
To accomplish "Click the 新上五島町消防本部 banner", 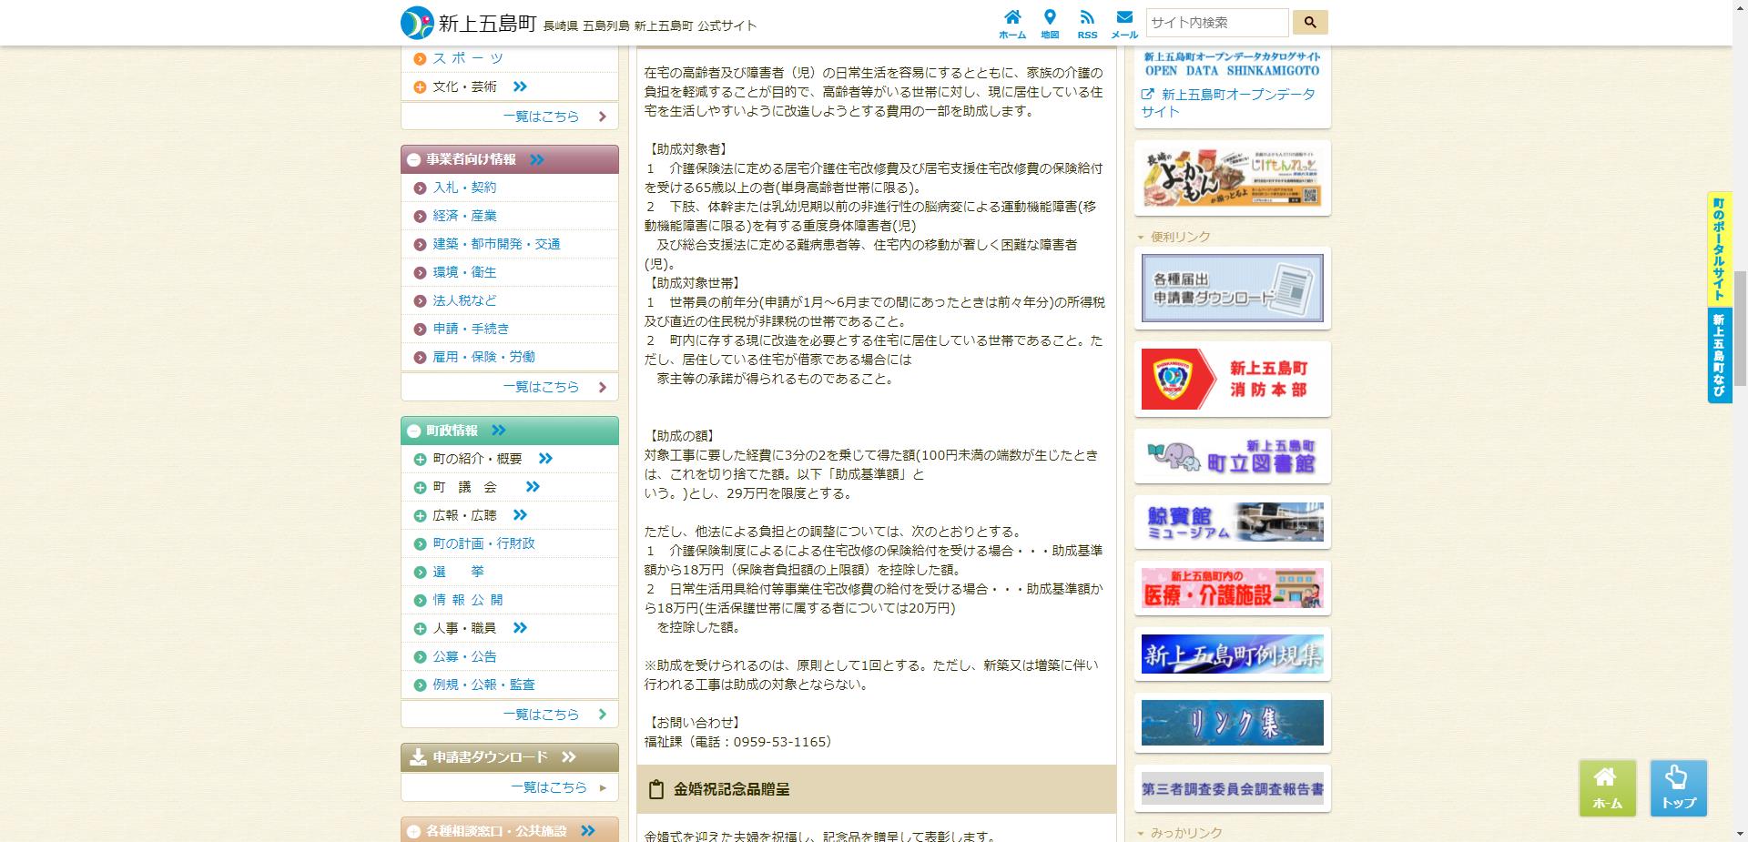I will [1231, 380].
